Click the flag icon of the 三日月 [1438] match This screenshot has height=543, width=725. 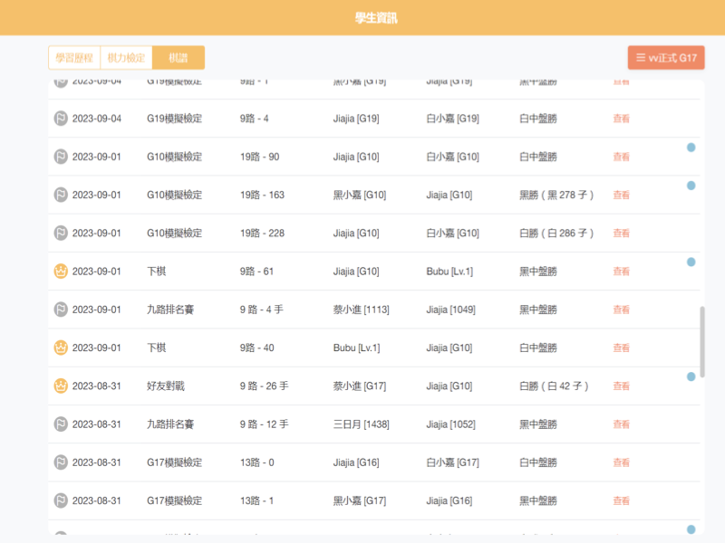[x=61, y=424]
